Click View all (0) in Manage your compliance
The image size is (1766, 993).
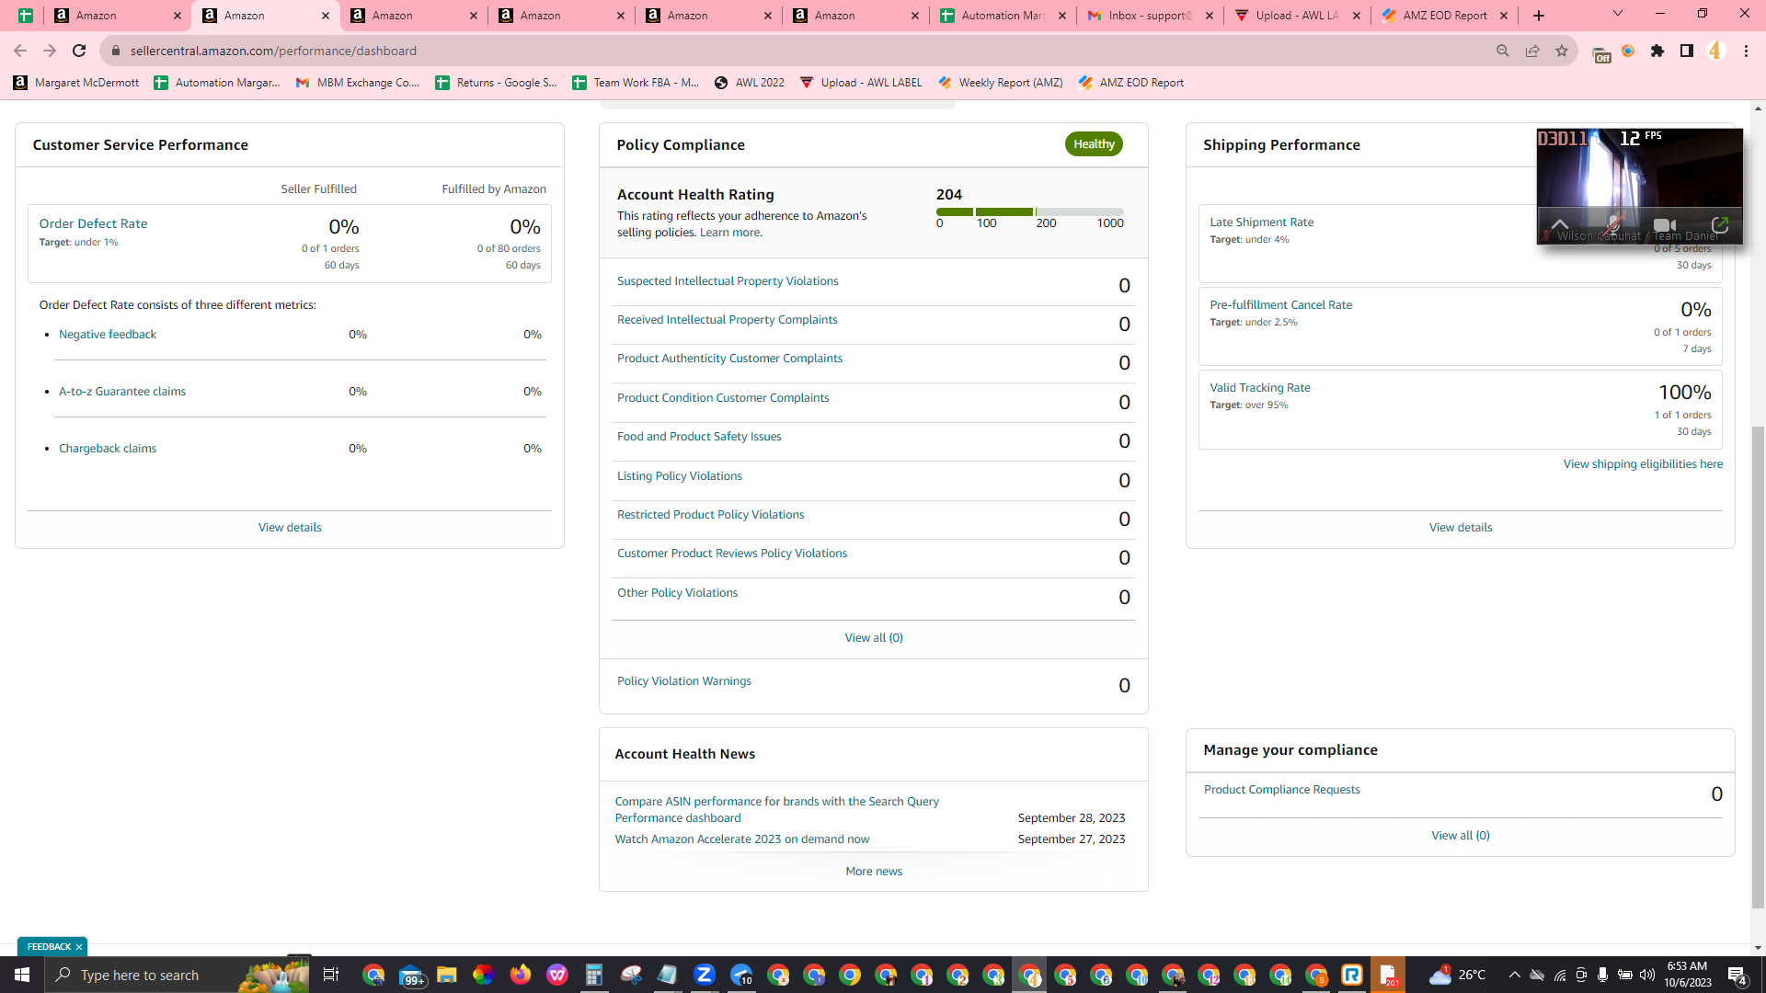(x=1461, y=836)
